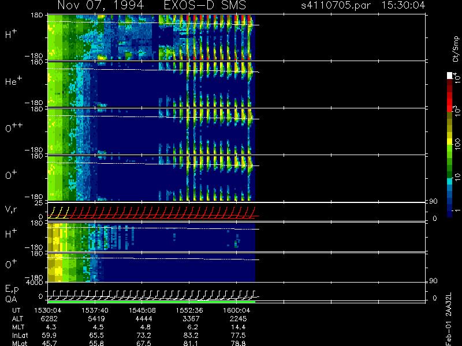
Task: Click the MLat value '45.7'
Action: [49, 343]
